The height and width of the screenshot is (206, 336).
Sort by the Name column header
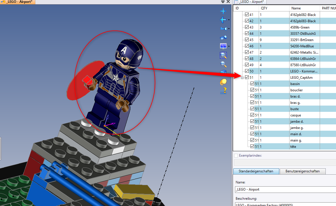(x=305, y=8)
